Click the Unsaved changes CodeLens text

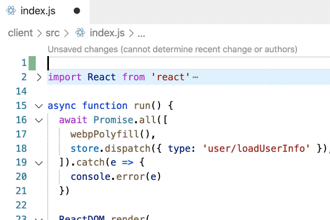click(172, 50)
